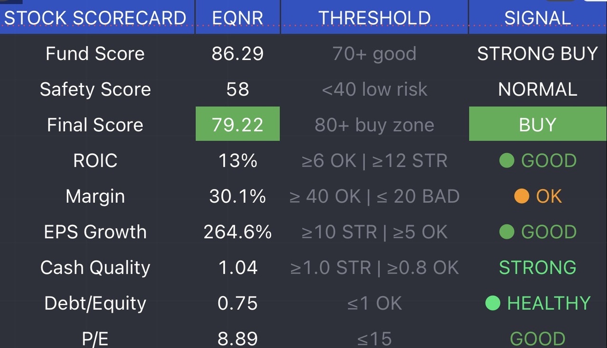
Task: Click the green 79.22 Final Score cell
Action: (238, 124)
